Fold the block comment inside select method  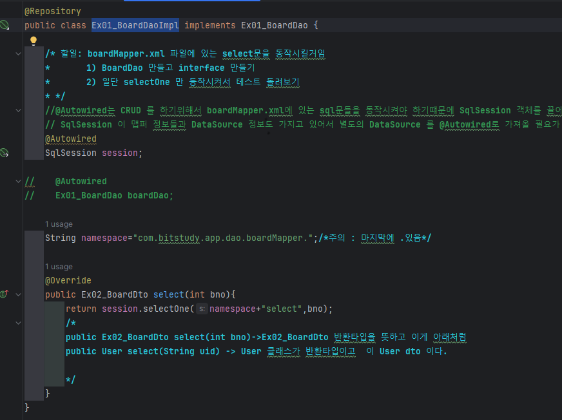click(18, 323)
